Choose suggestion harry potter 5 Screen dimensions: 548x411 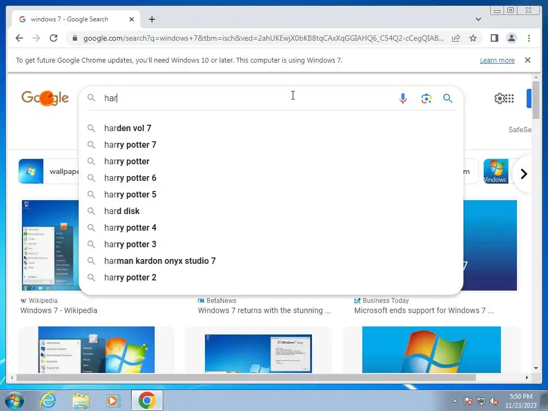click(271, 194)
